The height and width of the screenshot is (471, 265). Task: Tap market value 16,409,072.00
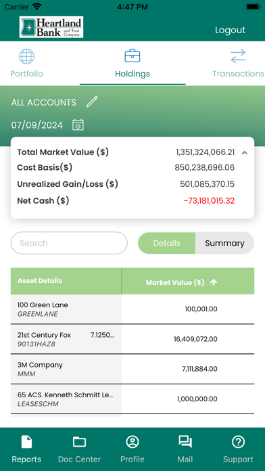click(x=195, y=339)
